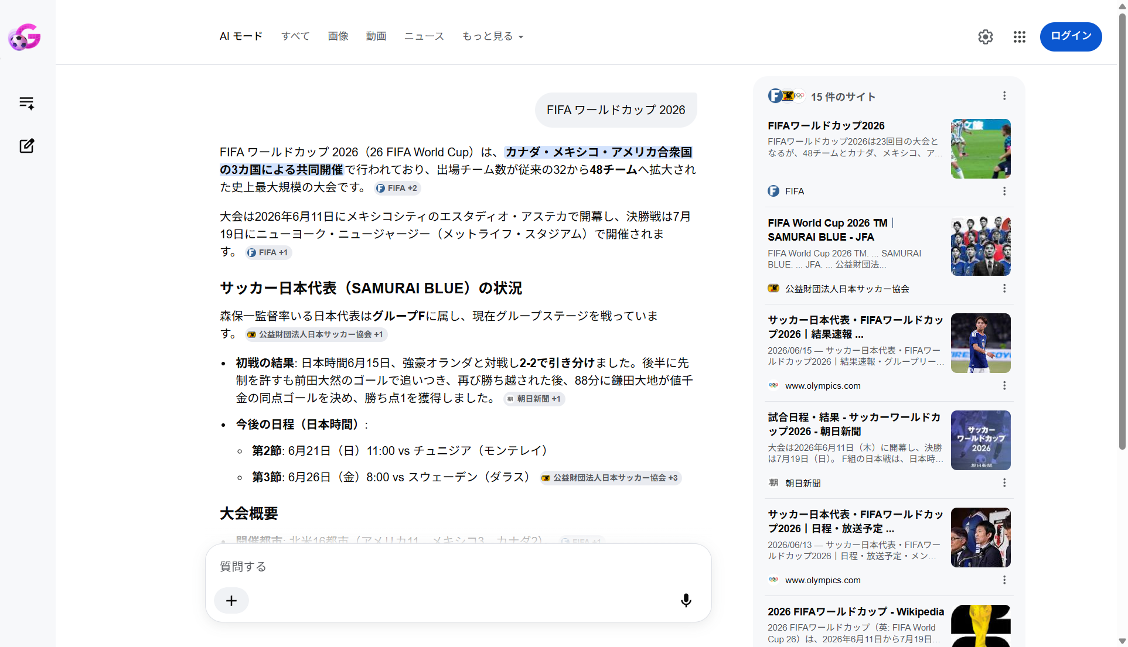Screen dimensions: 1128x647
Task: Click the ログイン button
Action: pos(1071,36)
